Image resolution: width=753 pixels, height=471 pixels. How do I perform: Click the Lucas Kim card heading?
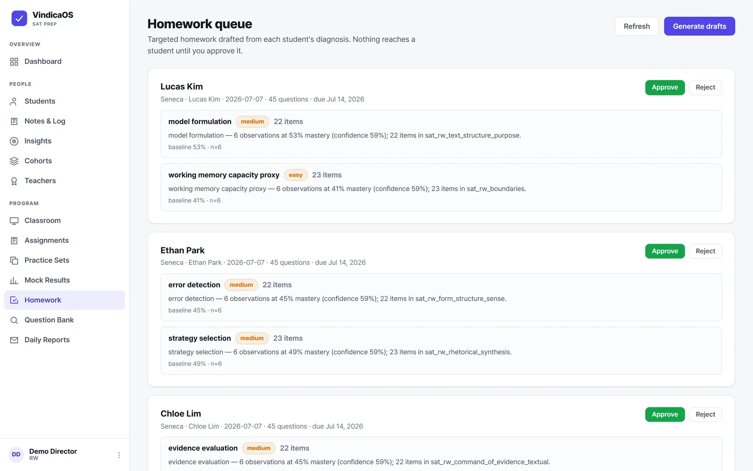(181, 87)
